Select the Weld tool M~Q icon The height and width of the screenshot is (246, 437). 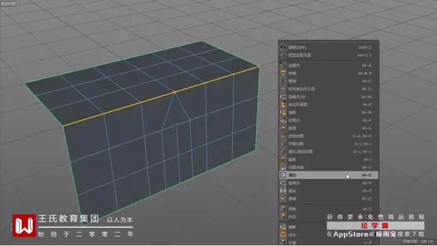(283, 199)
